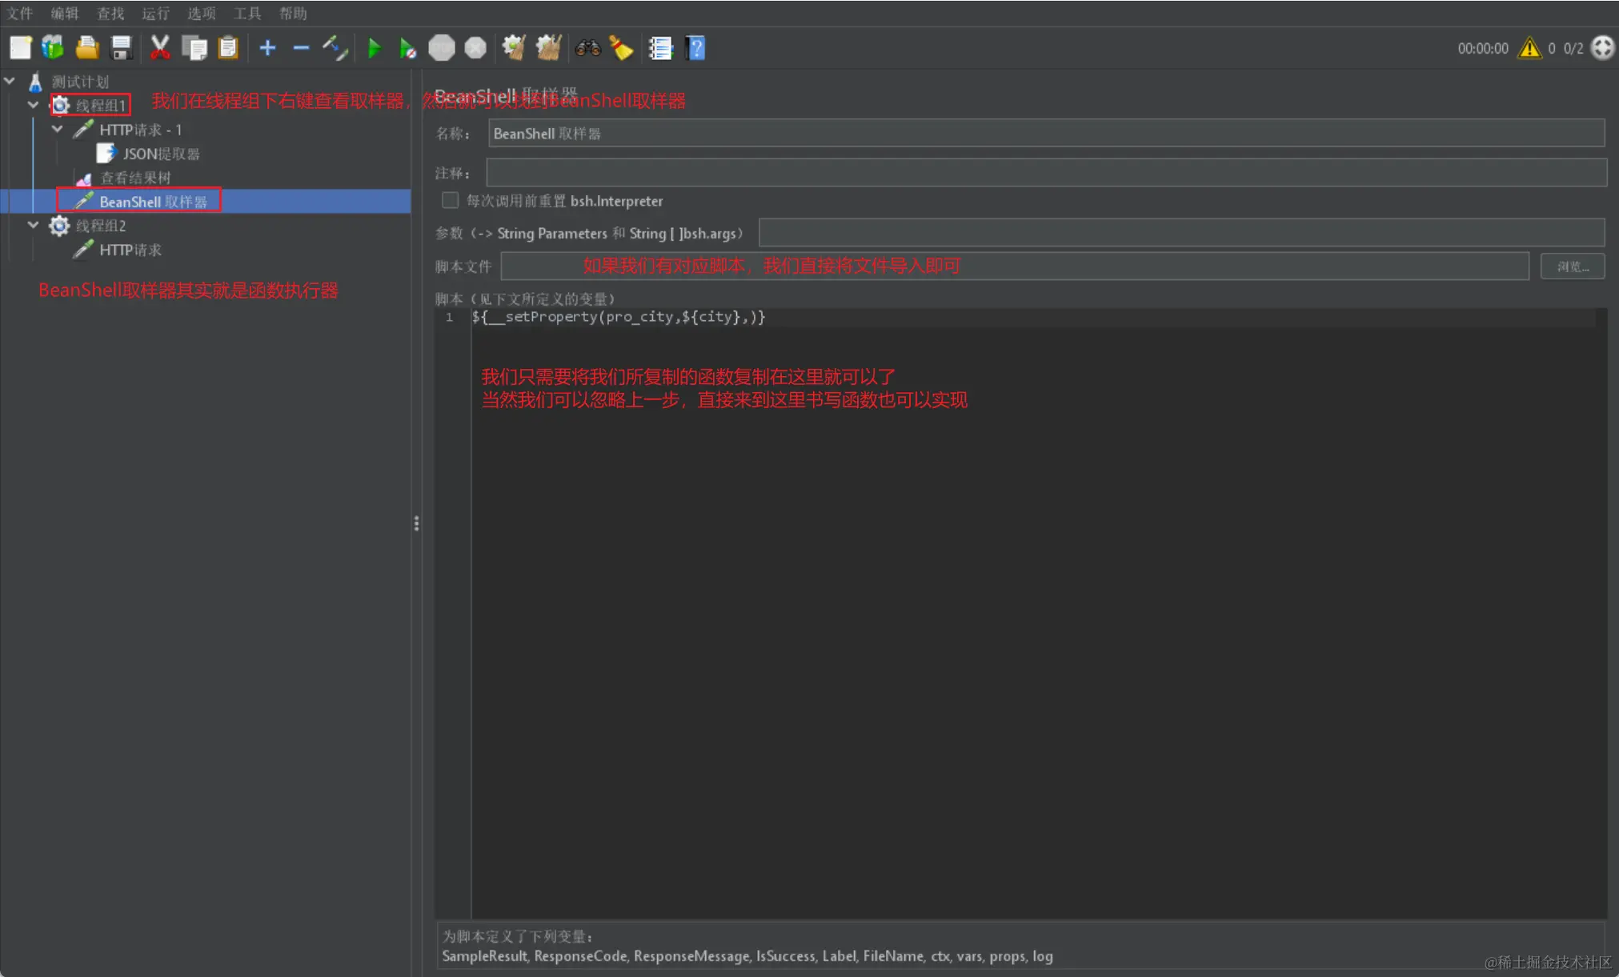Image resolution: width=1619 pixels, height=977 pixels.
Task: Collapse the 线程组2 tree node
Action: pyautogui.click(x=33, y=225)
